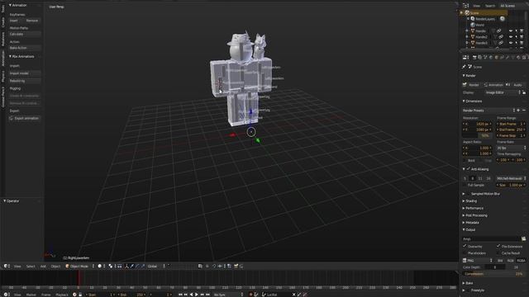
Task: Select World item in outliner
Action: point(479,25)
